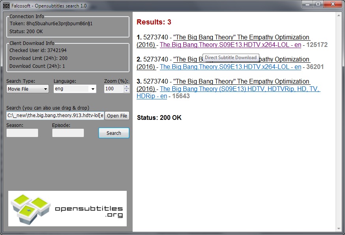Minimize the Opensubtitles search window

pos(307,4)
